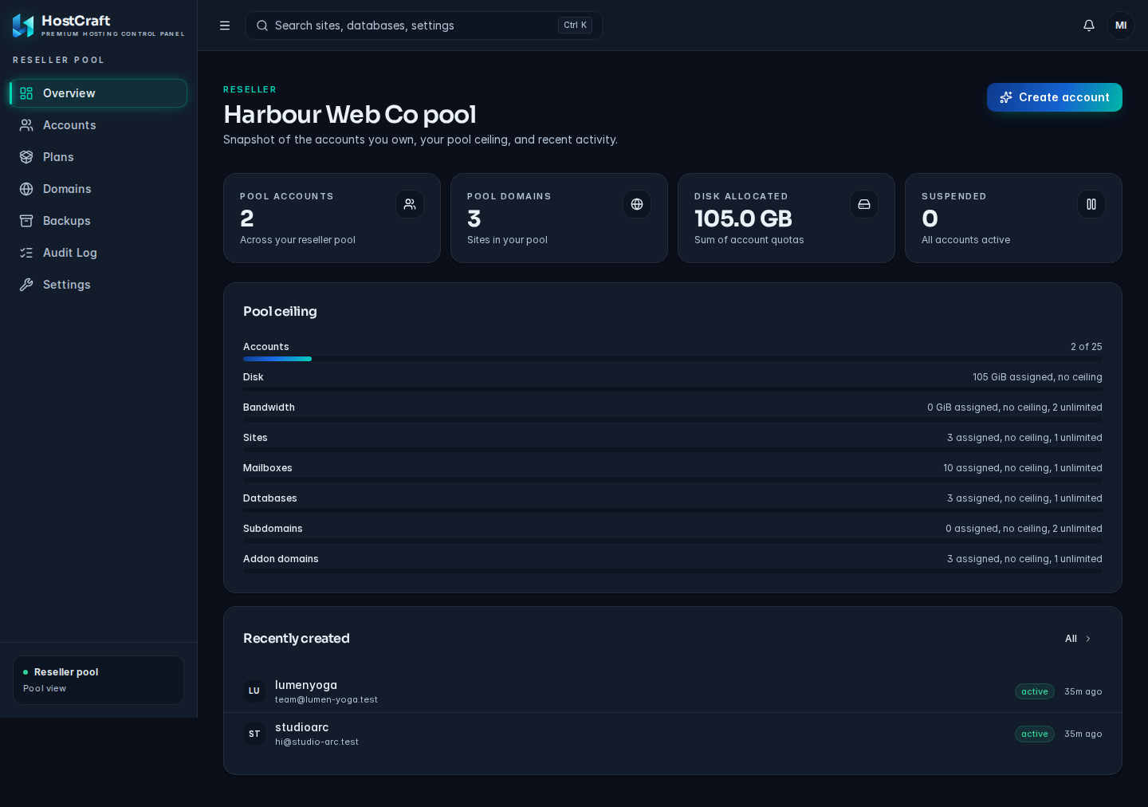This screenshot has width=1148, height=807.
Task: Click the sparkle icon on Create account
Action: 1006,97
